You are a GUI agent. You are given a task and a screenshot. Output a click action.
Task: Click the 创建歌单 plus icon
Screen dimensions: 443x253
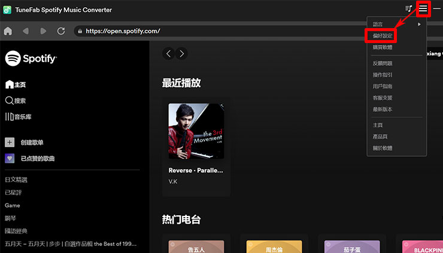point(10,142)
